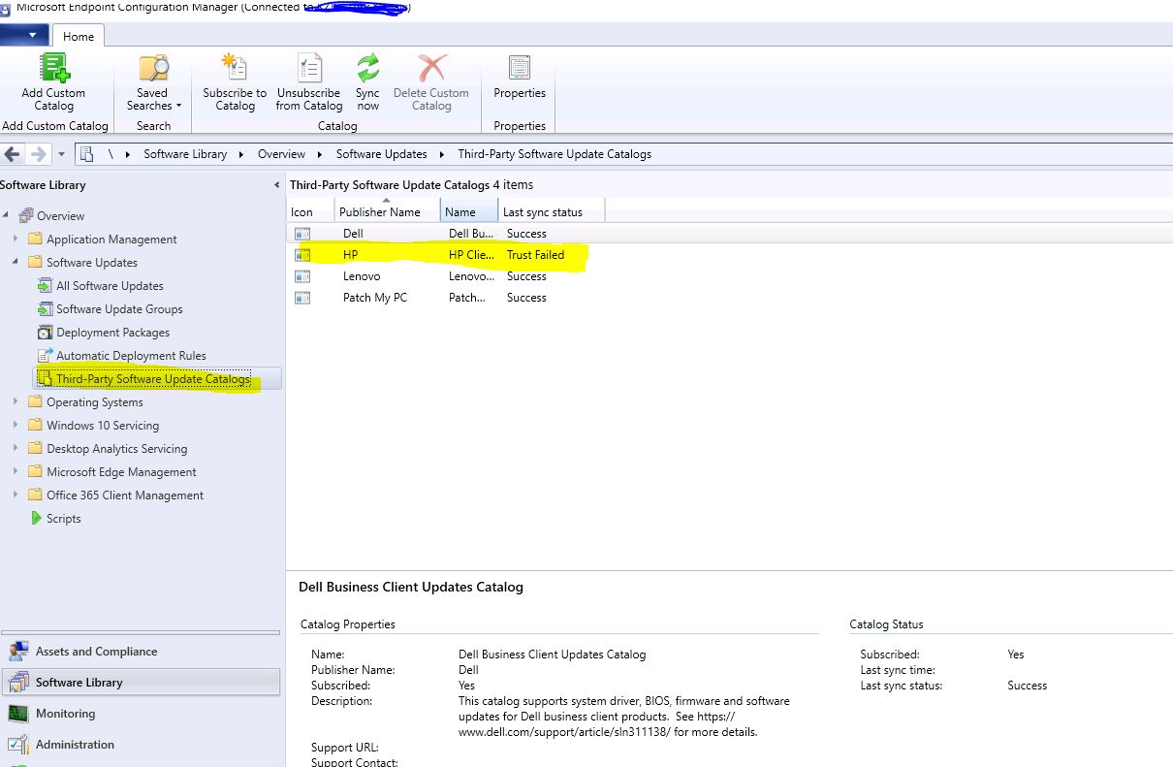Sort by the Name column header

469,210
